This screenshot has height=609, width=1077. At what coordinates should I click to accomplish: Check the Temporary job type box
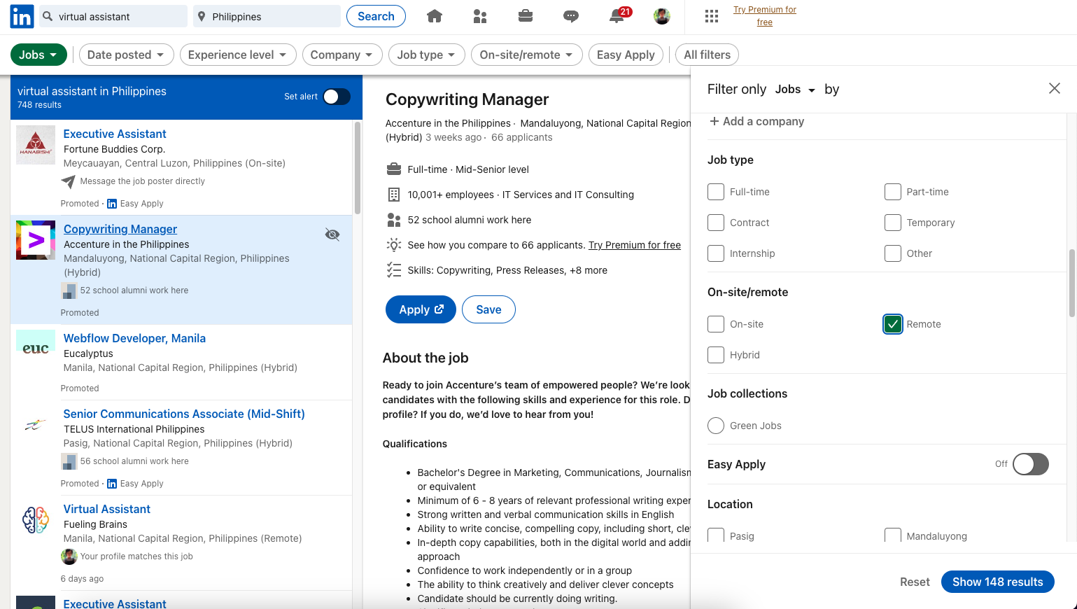[x=893, y=223]
